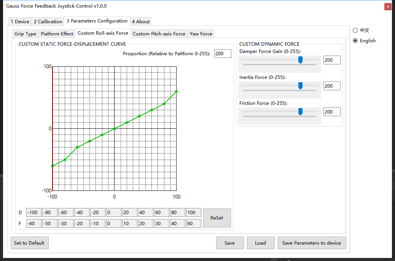Select the Custom Roll-axis Force sub-tab
395x261 pixels.
point(103,33)
